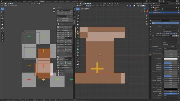Open the Material properties tab icon
This screenshot has height=101, width=180.
point(150,55)
